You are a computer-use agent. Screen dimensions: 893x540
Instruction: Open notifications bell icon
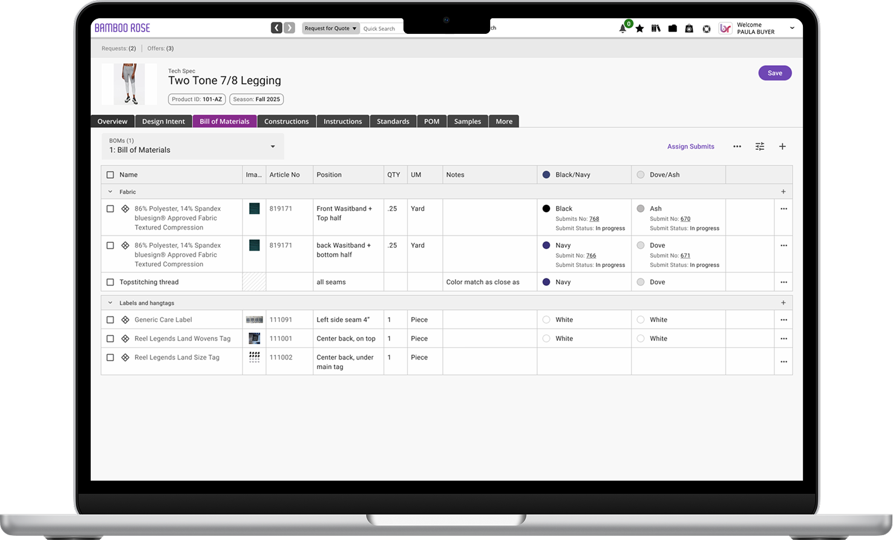pyautogui.click(x=623, y=28)
